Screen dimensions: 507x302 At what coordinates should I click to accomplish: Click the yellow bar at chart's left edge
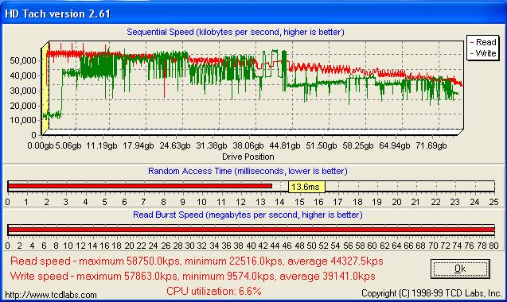click(45, 89)
